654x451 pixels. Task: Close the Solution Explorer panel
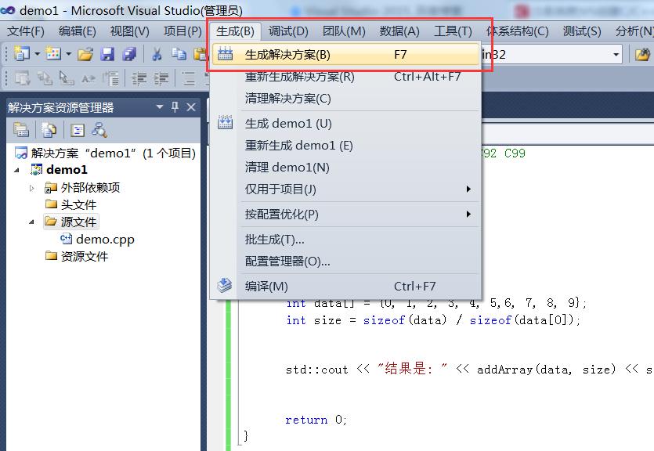pyautogui.click(x=191, y=107)
